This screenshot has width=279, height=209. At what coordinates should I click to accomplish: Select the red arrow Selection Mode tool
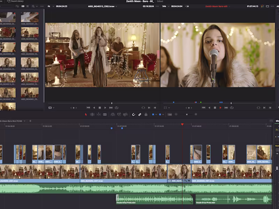(86, 114)
